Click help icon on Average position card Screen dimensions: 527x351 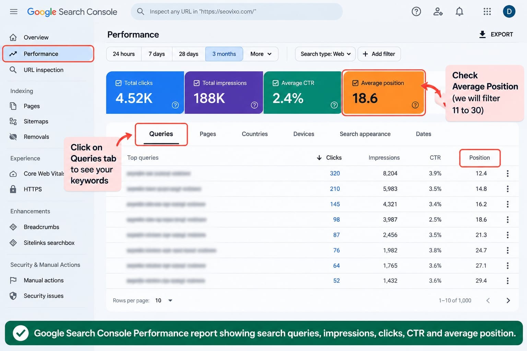point(415,105)
